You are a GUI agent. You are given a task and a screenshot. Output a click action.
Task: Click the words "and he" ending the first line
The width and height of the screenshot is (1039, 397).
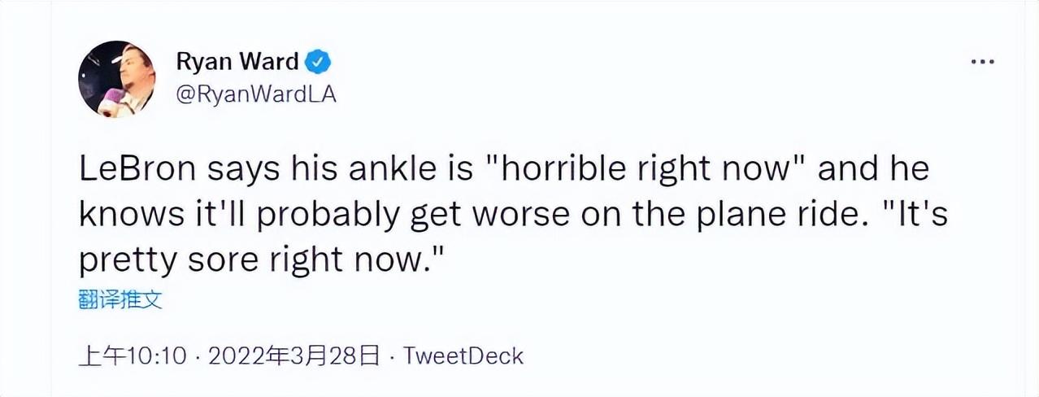click(873, 170)
